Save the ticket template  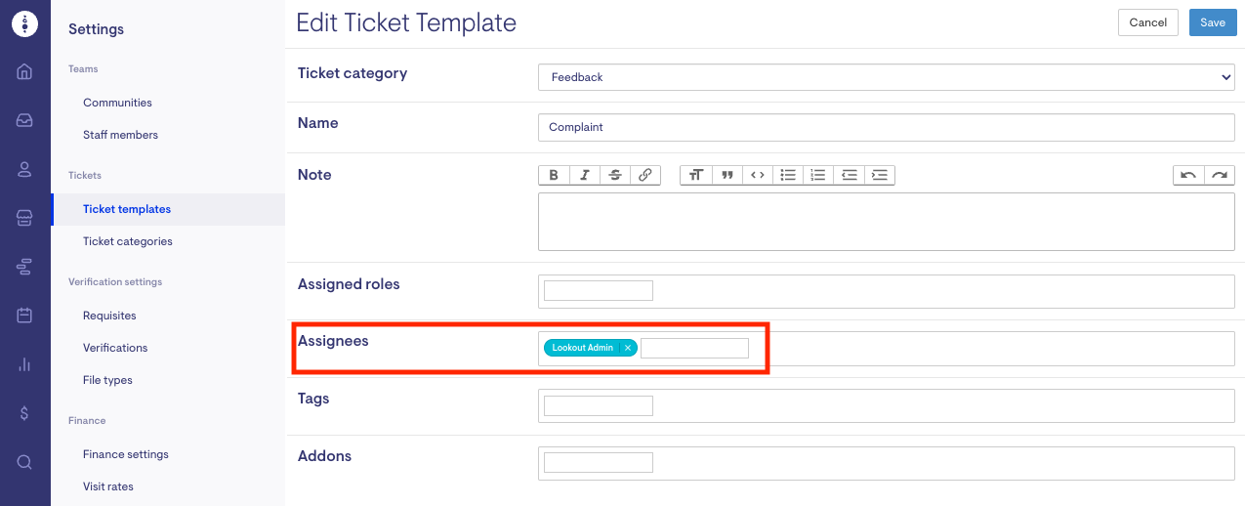click(x=1212, y=22)
